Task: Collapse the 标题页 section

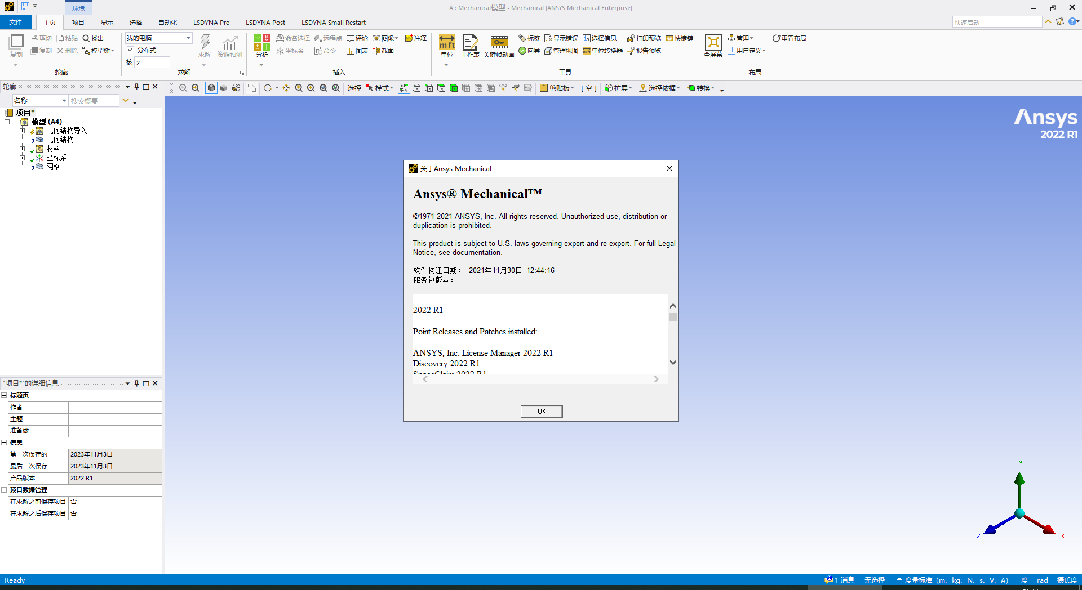Action: (x=4, y=395)
